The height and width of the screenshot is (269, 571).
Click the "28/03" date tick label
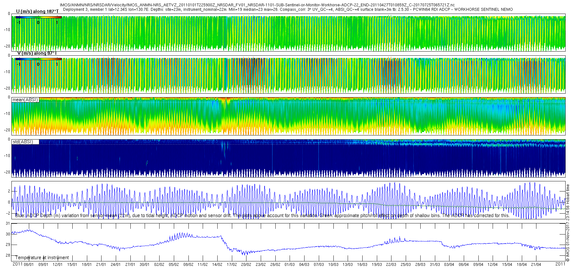[420, 265]
